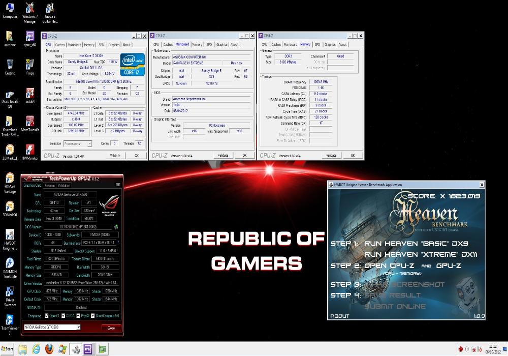Select the 3DMark06 desktop icon
This screenshot has height=356, width=508.
10,209
